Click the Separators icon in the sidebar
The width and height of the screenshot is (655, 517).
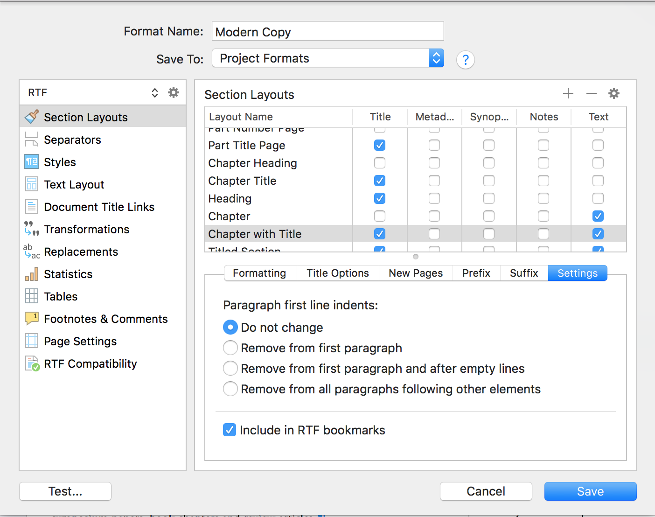coord(31,140)
